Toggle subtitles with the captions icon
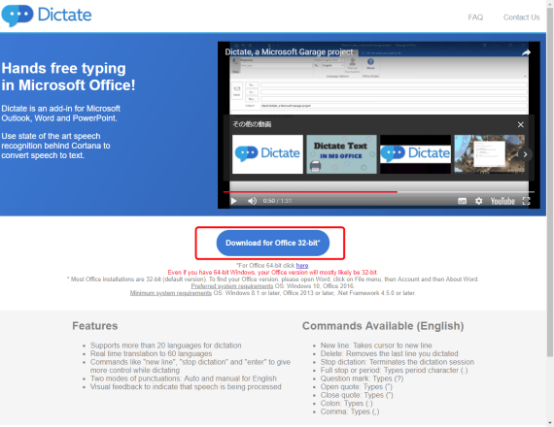 [x=462, y=201]
